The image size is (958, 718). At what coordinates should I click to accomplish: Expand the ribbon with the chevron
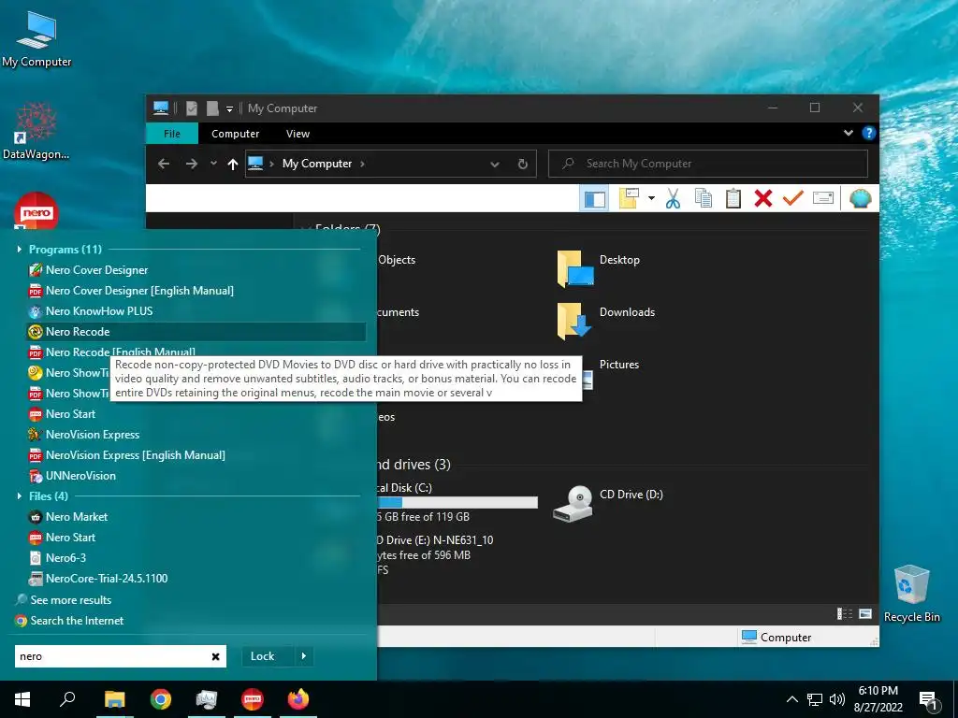[848, 133]
